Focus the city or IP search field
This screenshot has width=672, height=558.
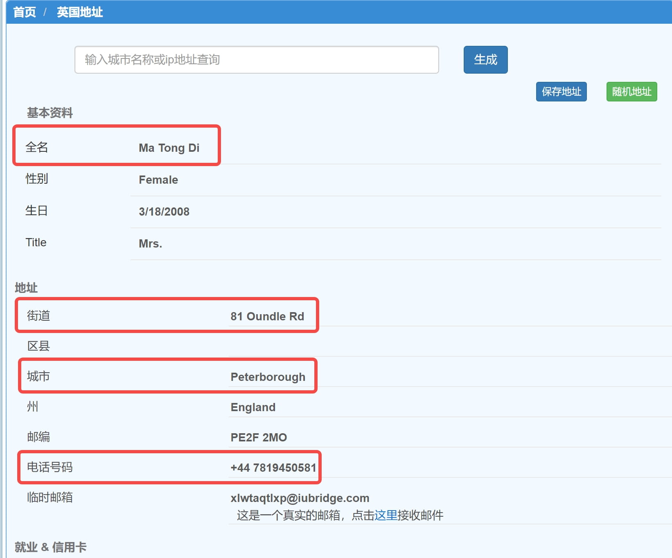257,60
